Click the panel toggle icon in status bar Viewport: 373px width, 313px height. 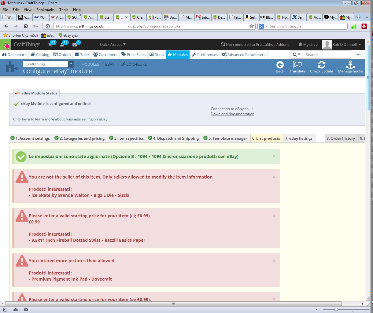(x=5, y=310)
